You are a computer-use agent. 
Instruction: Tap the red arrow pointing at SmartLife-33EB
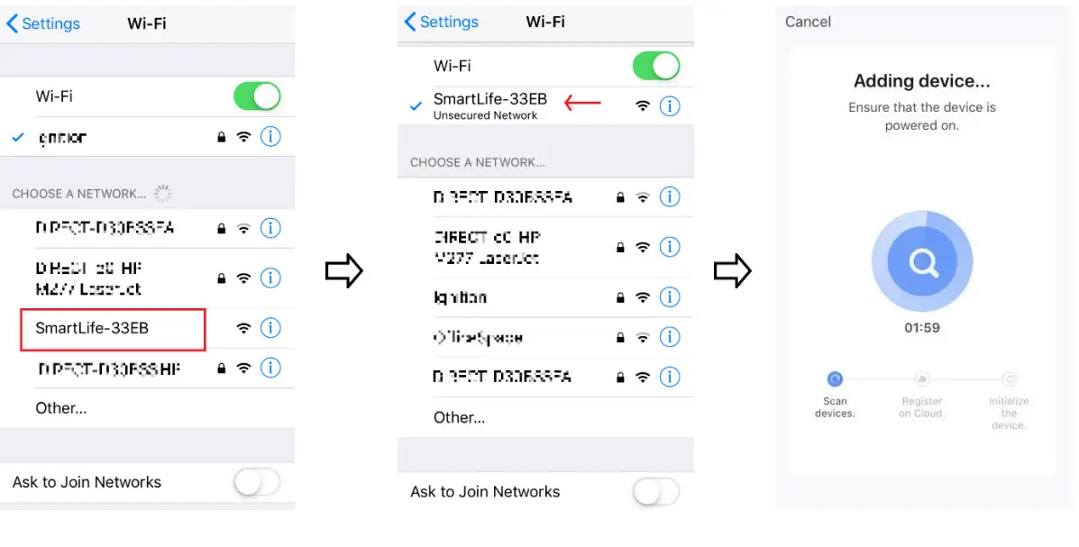[x=582, y=103]
